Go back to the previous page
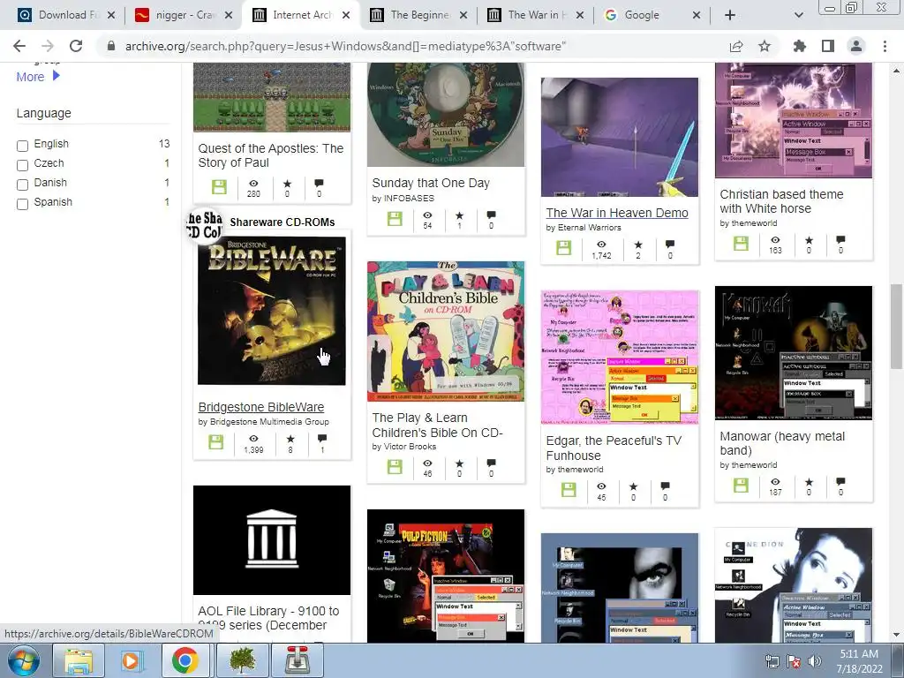 pyautogui.click(x=19, y=46)
